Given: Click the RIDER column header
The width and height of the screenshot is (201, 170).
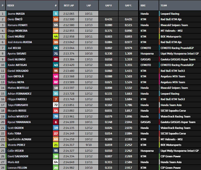Looking at the screenshot, I should [11, 5].
